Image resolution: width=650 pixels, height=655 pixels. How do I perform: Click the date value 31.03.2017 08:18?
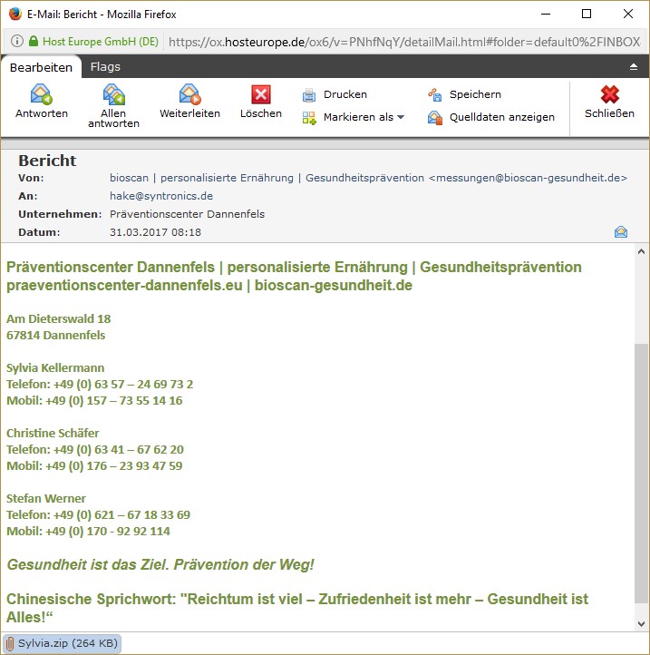pos(155,232)
